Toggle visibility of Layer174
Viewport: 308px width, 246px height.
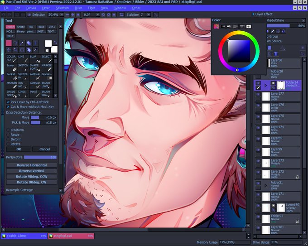pos(258,128)
